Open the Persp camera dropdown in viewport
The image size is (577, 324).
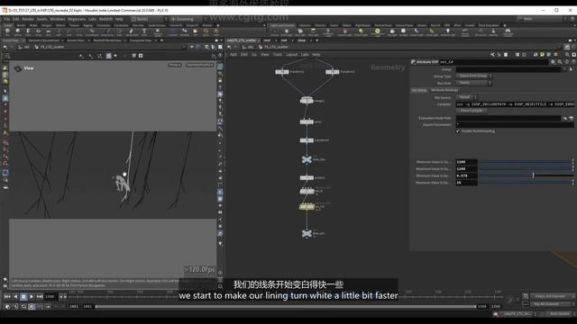[175, 65]
